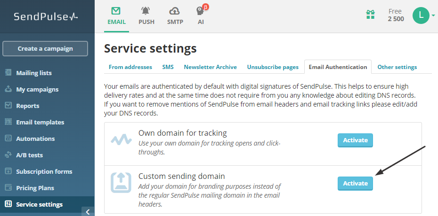The height and width of the screenshot is (216, 438).
Task: Click the Own domain for tracking title
Action: coord(182,133)
